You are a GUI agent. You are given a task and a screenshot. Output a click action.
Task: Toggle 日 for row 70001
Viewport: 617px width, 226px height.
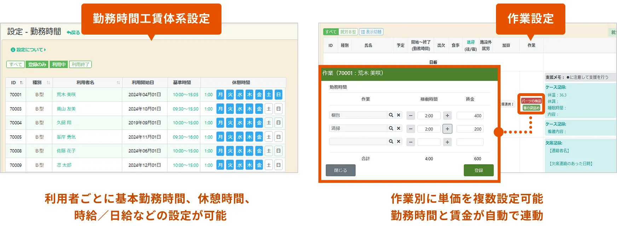click(x=278, y=95)
